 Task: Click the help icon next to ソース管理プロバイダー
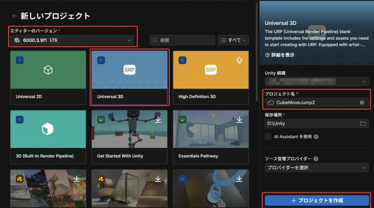pyautogui.click(x=316, y=159)
